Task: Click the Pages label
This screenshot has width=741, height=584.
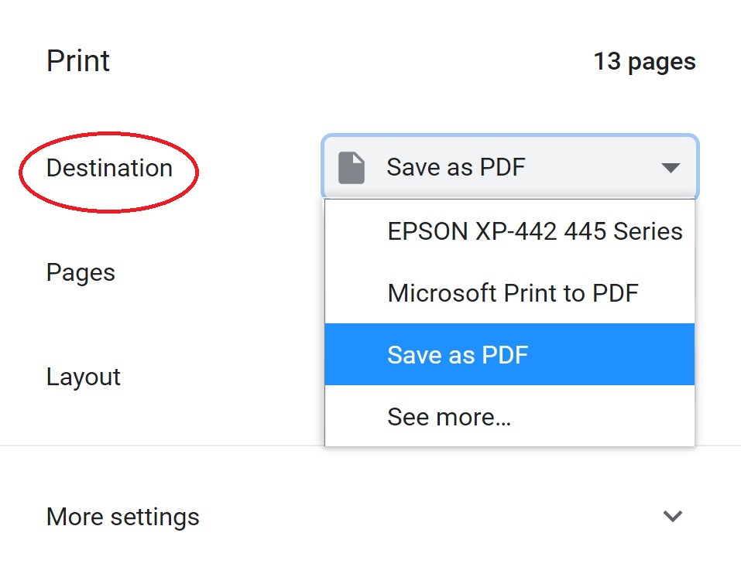Action: [x=81, y=273]
